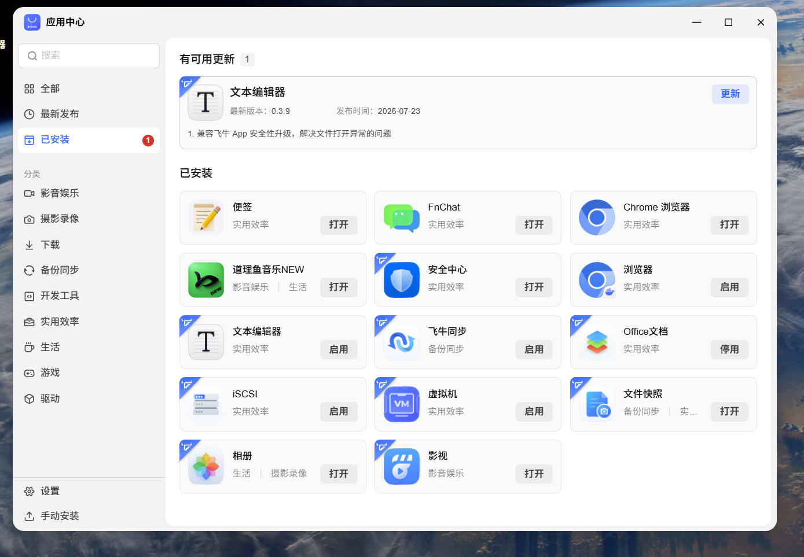Select the 生活 category
This screenshot has width=804, height=557.
(89, 347)
